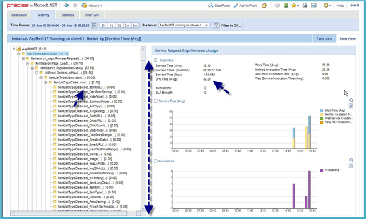
Task: Collapse the Invocations chart section
Action: 156,161
